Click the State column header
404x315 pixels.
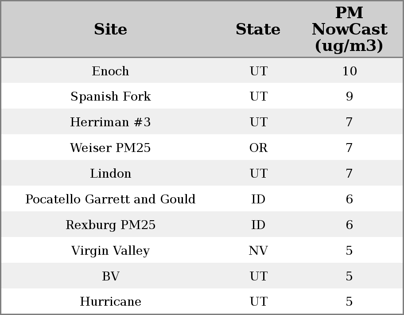(258, 30)
